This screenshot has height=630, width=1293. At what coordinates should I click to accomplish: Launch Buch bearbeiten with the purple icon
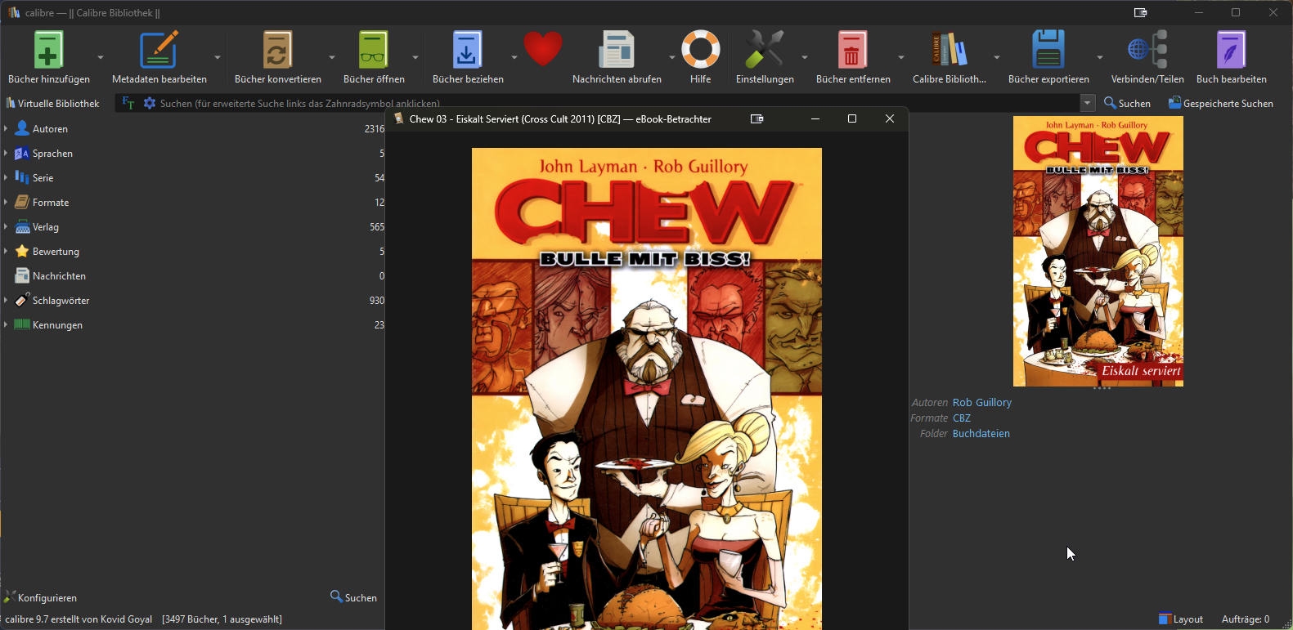(x=1231, y=50)
